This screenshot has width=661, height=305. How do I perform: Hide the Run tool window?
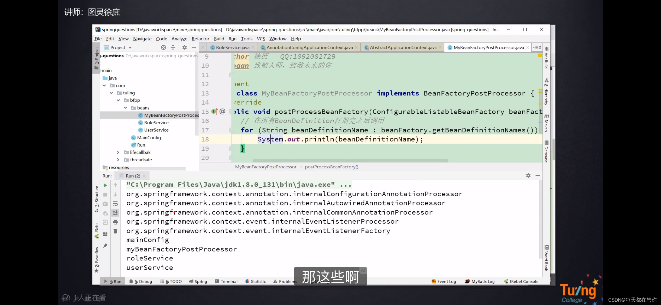(538, 175)
